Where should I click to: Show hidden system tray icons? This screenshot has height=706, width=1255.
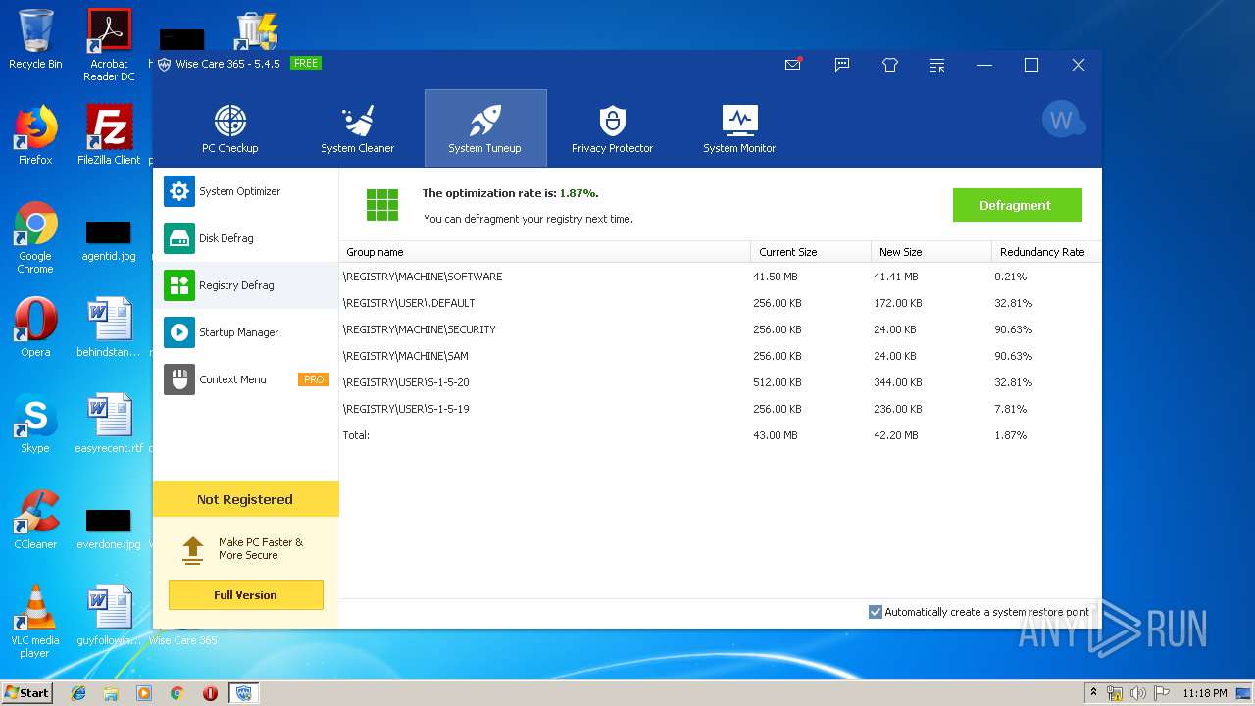1093,693
